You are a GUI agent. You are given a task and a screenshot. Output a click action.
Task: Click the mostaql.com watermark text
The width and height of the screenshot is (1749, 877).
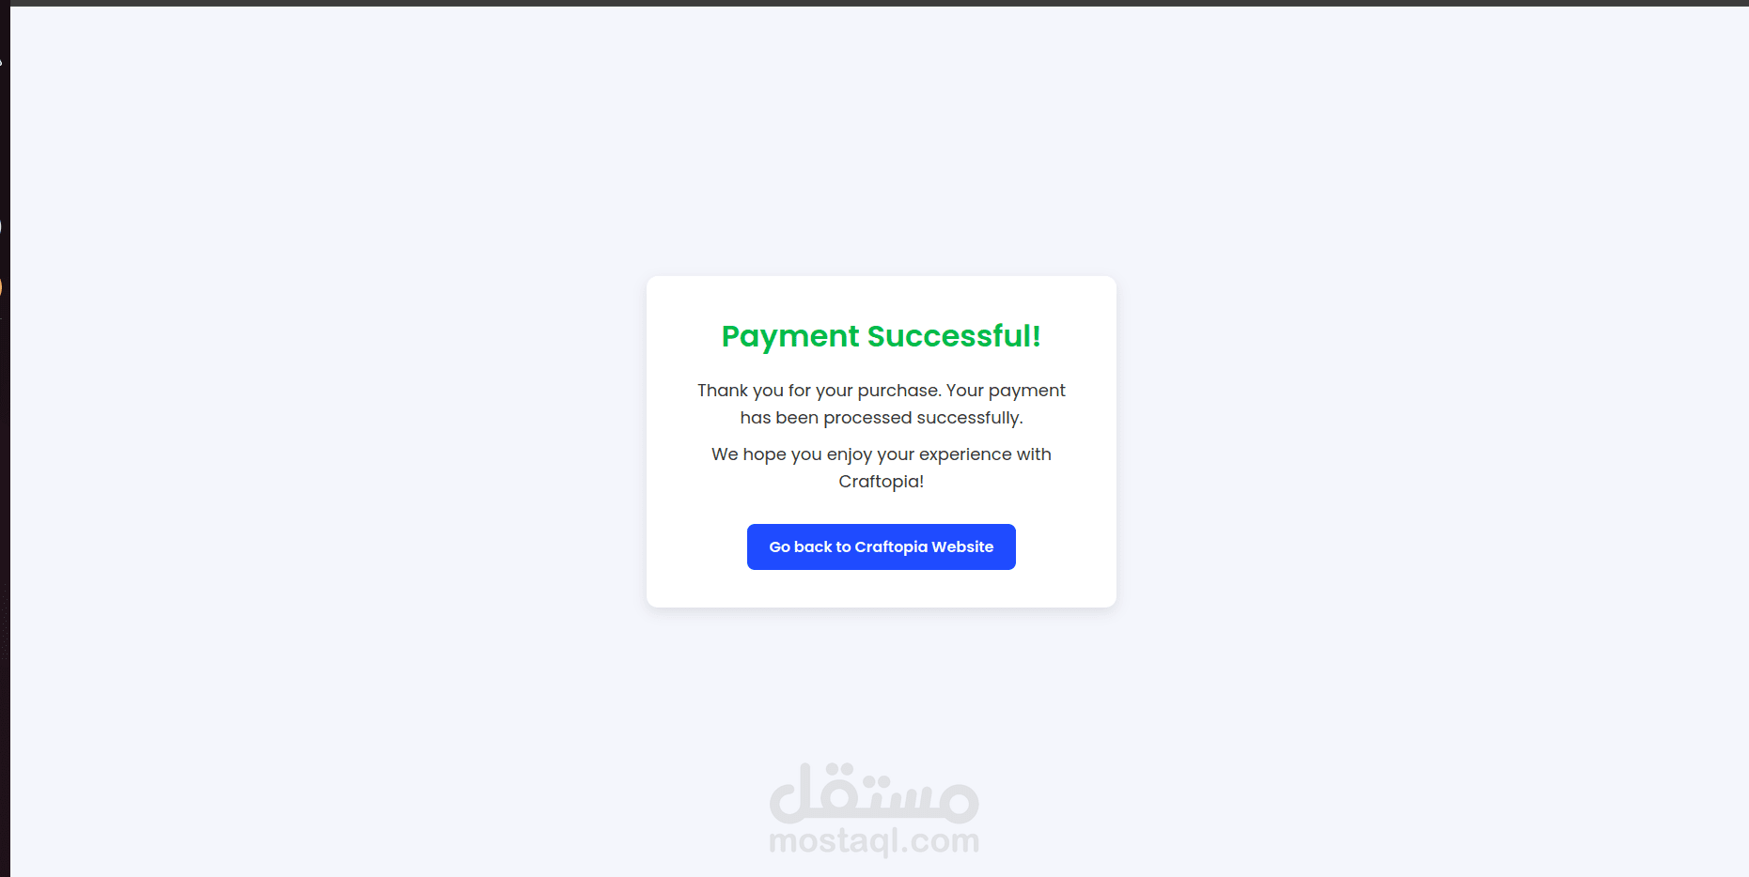coord(874,840)
